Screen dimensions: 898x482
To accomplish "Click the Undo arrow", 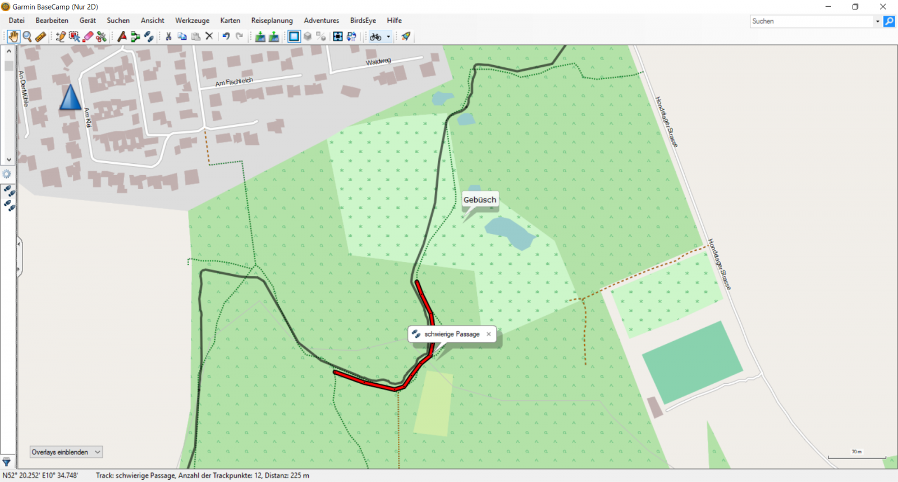I will (x=226, y=36).
